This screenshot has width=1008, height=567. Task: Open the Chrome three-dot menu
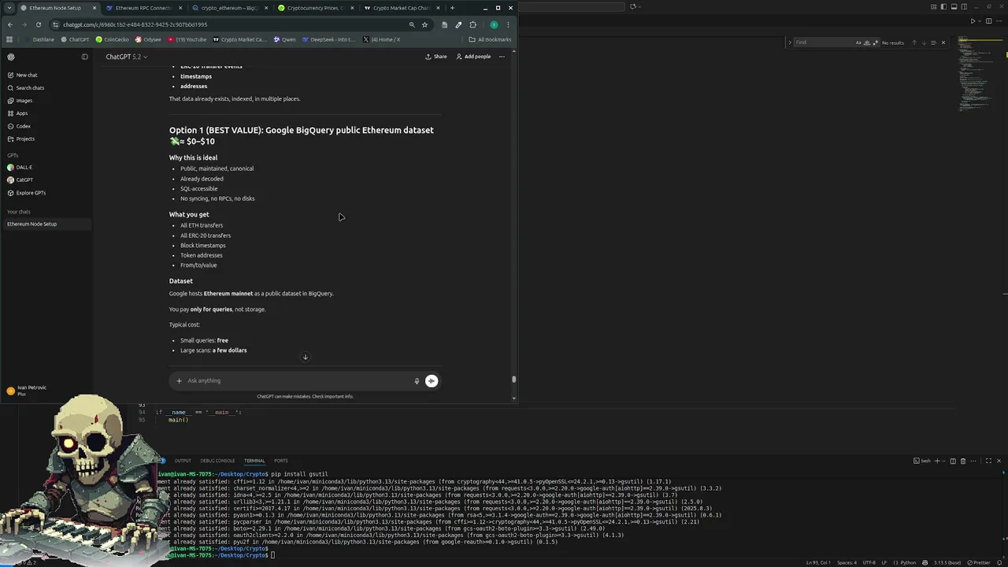click(x=508, y=24)
